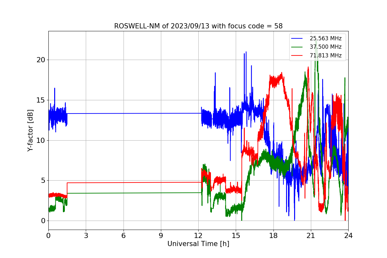Click x-axis tick label 3
The height and width of the screenshot is (258, 387).
click(86, 236)
